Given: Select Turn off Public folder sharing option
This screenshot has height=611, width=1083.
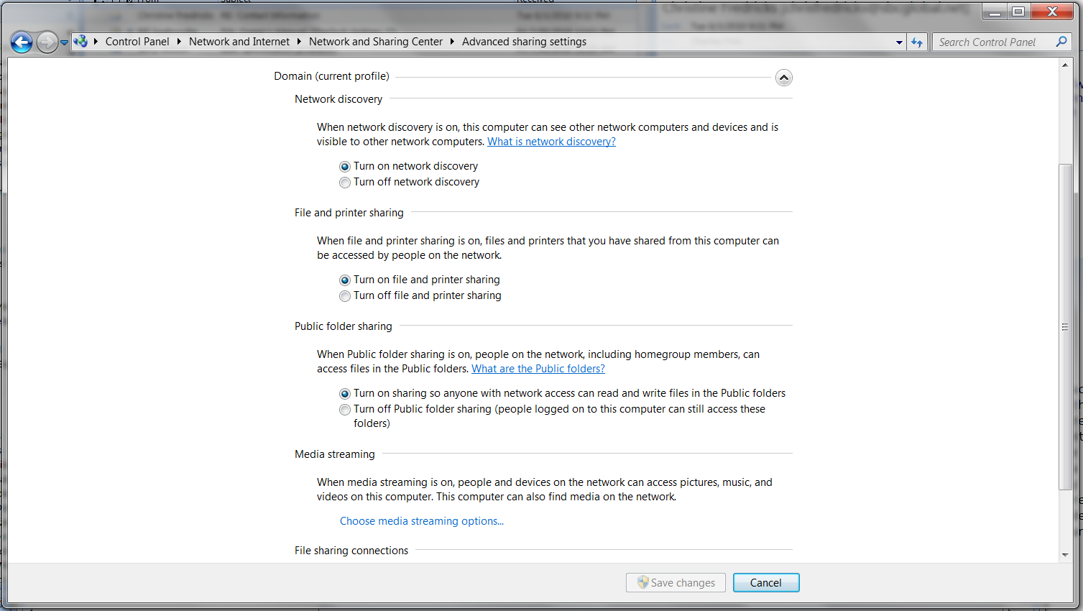Looking at the screenshot, I should (x=345, y=410).
